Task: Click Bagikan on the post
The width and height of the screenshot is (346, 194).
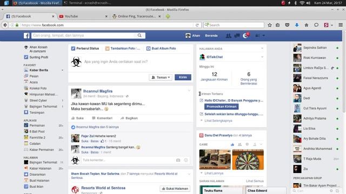Action: point(129,118)
